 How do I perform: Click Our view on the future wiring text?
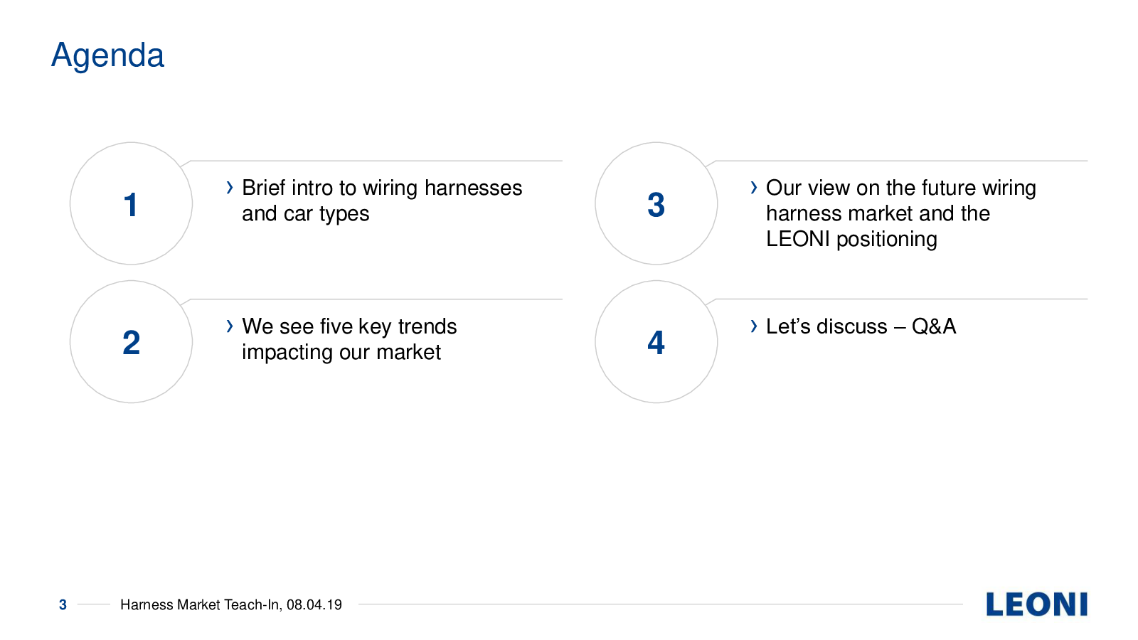tap(901, 188)
